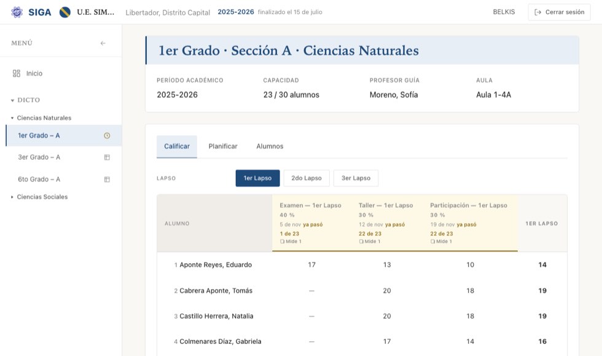Viewport: 602px width, 356px height.
Task: Select 1er Grado – A in sidebar
Action: click(x=64, y=135)
